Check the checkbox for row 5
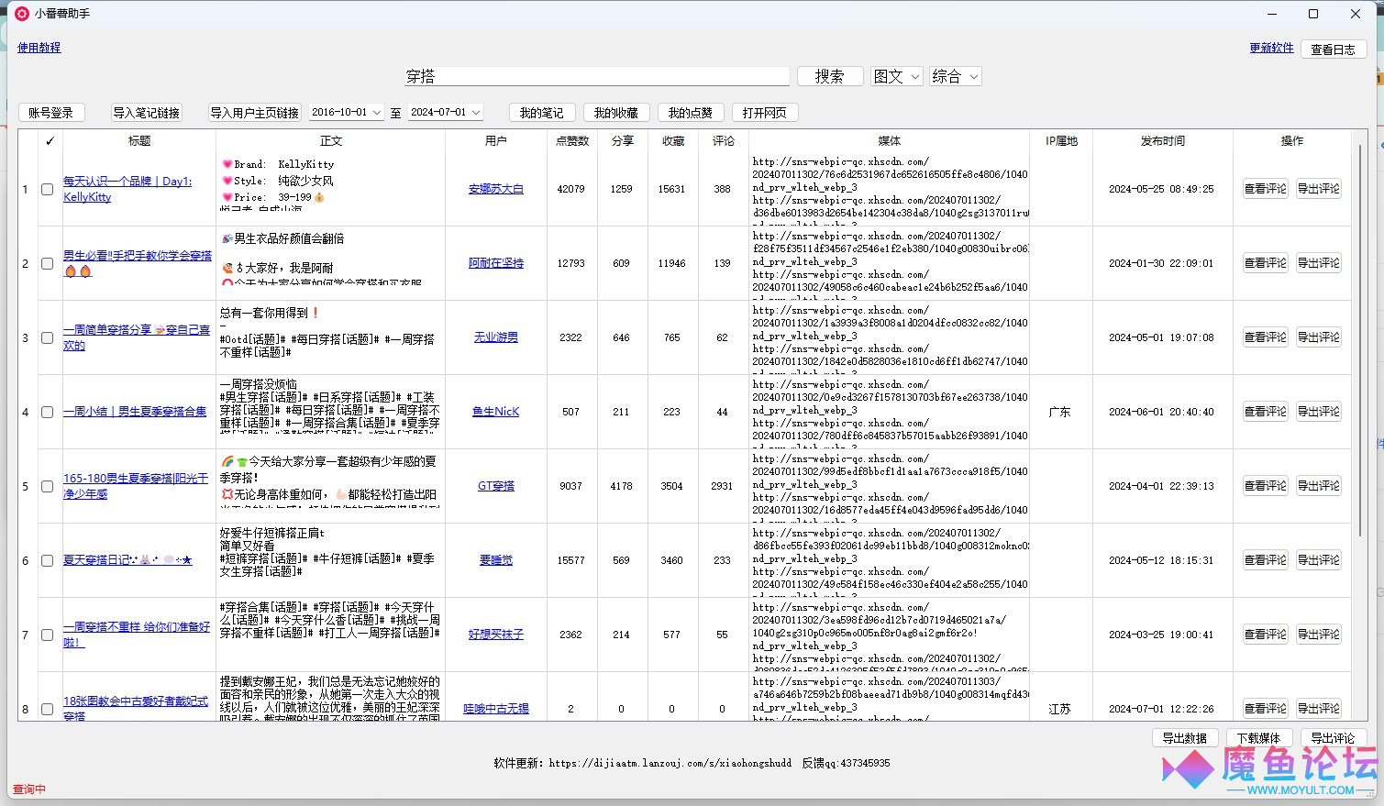Image resolution: width=1384 pixels, height=806 pixels. 47,487
